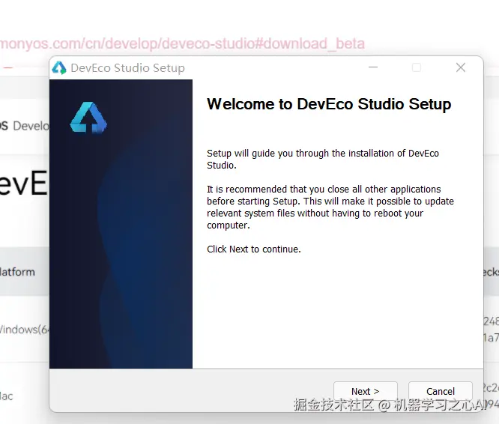Click the Mac row in background webpage
The image size is (499, 424).
click(x=6, y=396)
